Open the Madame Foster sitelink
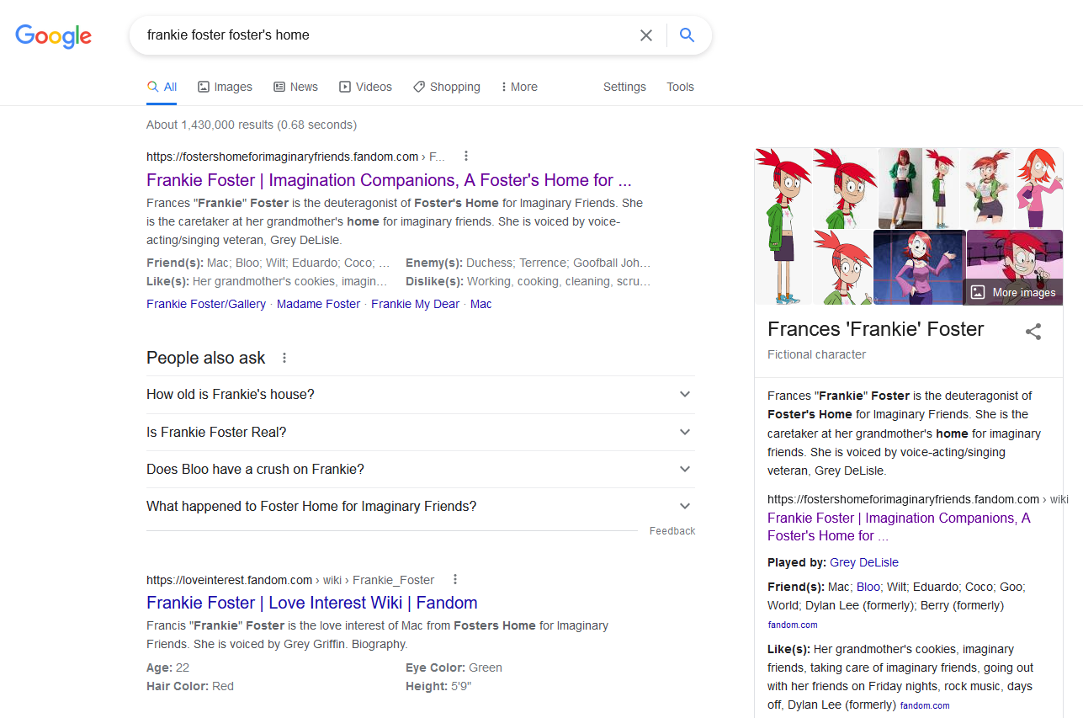 tap(318, 304)
